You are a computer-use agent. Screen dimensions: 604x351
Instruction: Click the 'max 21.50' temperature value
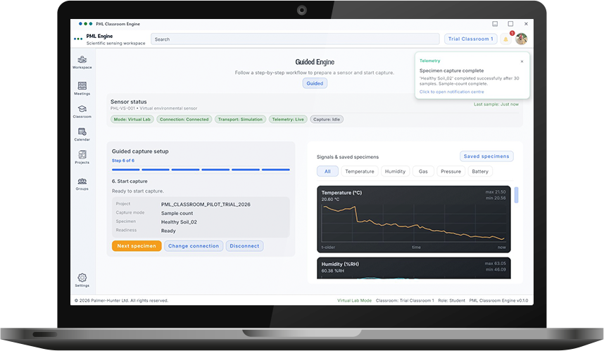496,191
